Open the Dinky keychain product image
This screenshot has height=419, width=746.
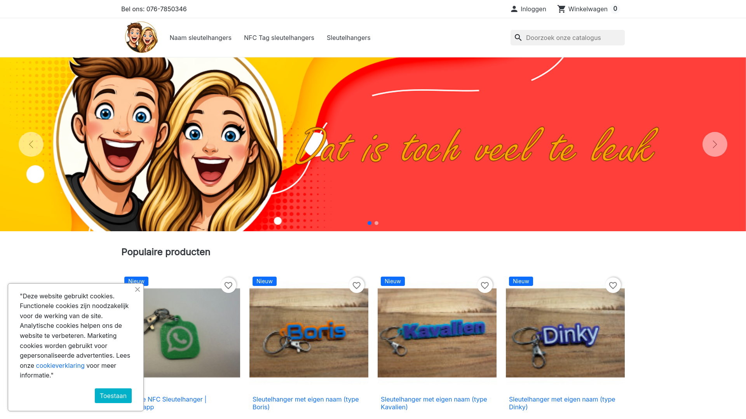point(565,332)
